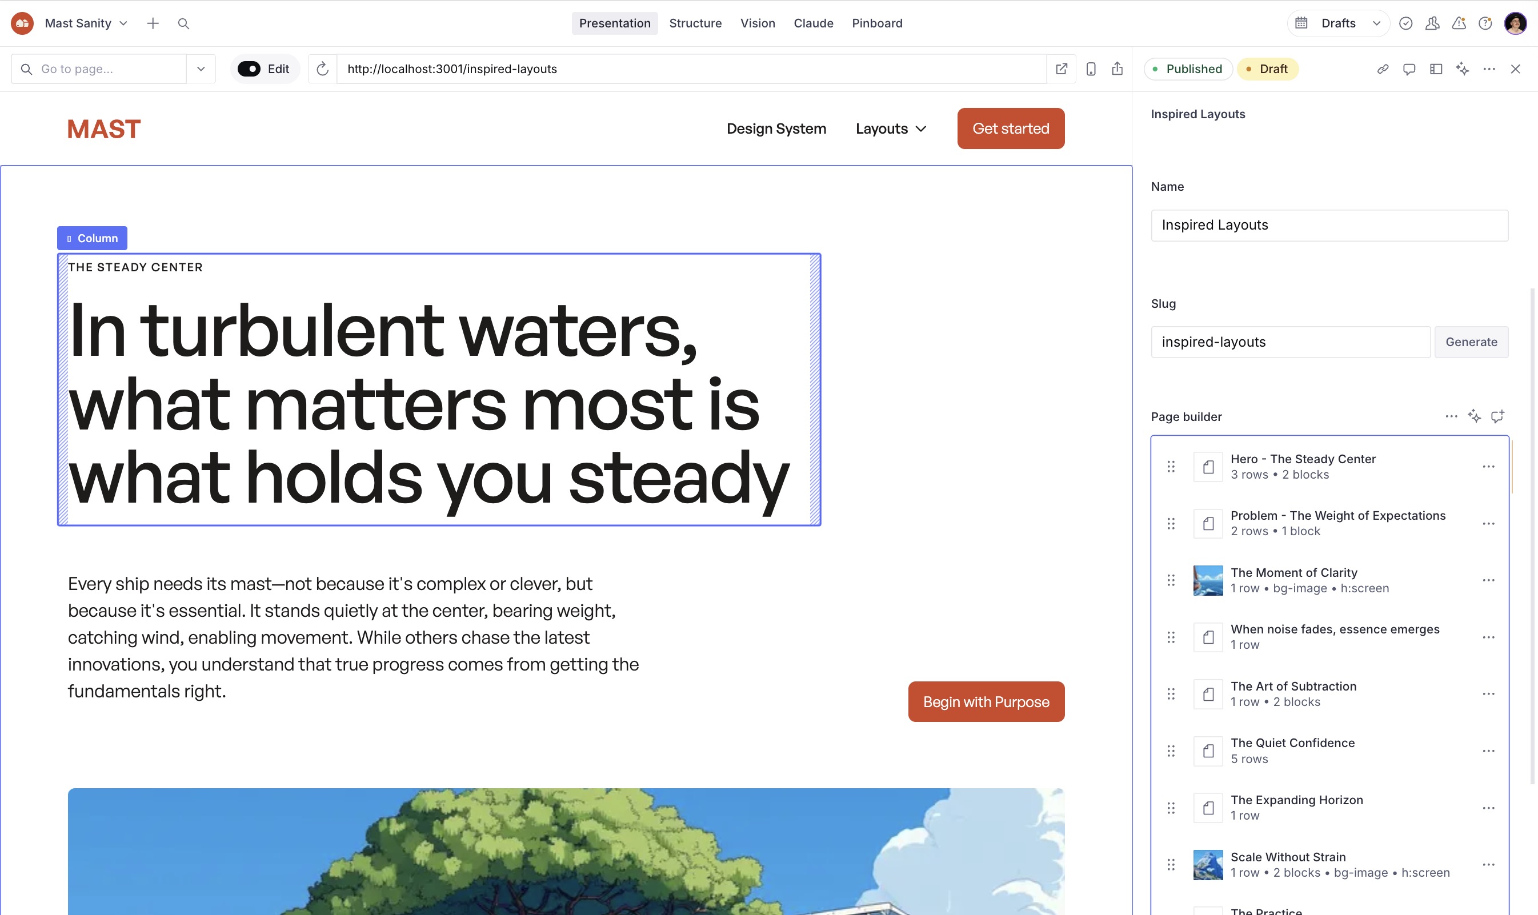Go to the Pinboard tab
This screenshot has width=1538, height=915.
pos(877,23)
